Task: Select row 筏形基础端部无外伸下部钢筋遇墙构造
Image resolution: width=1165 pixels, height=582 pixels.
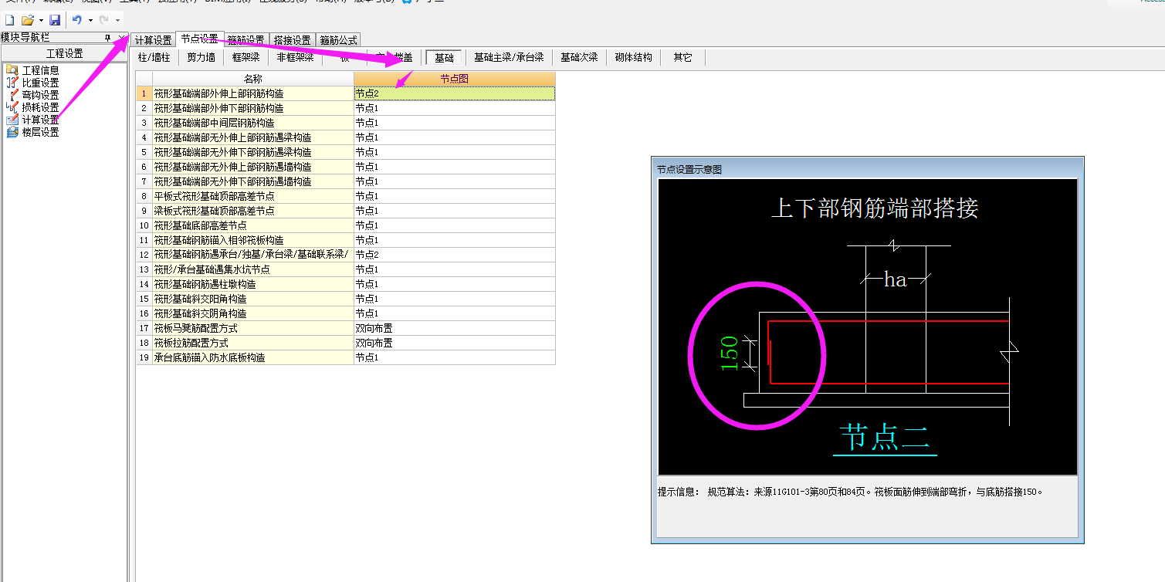Action: pyautogui.click(x=253, y=181)
